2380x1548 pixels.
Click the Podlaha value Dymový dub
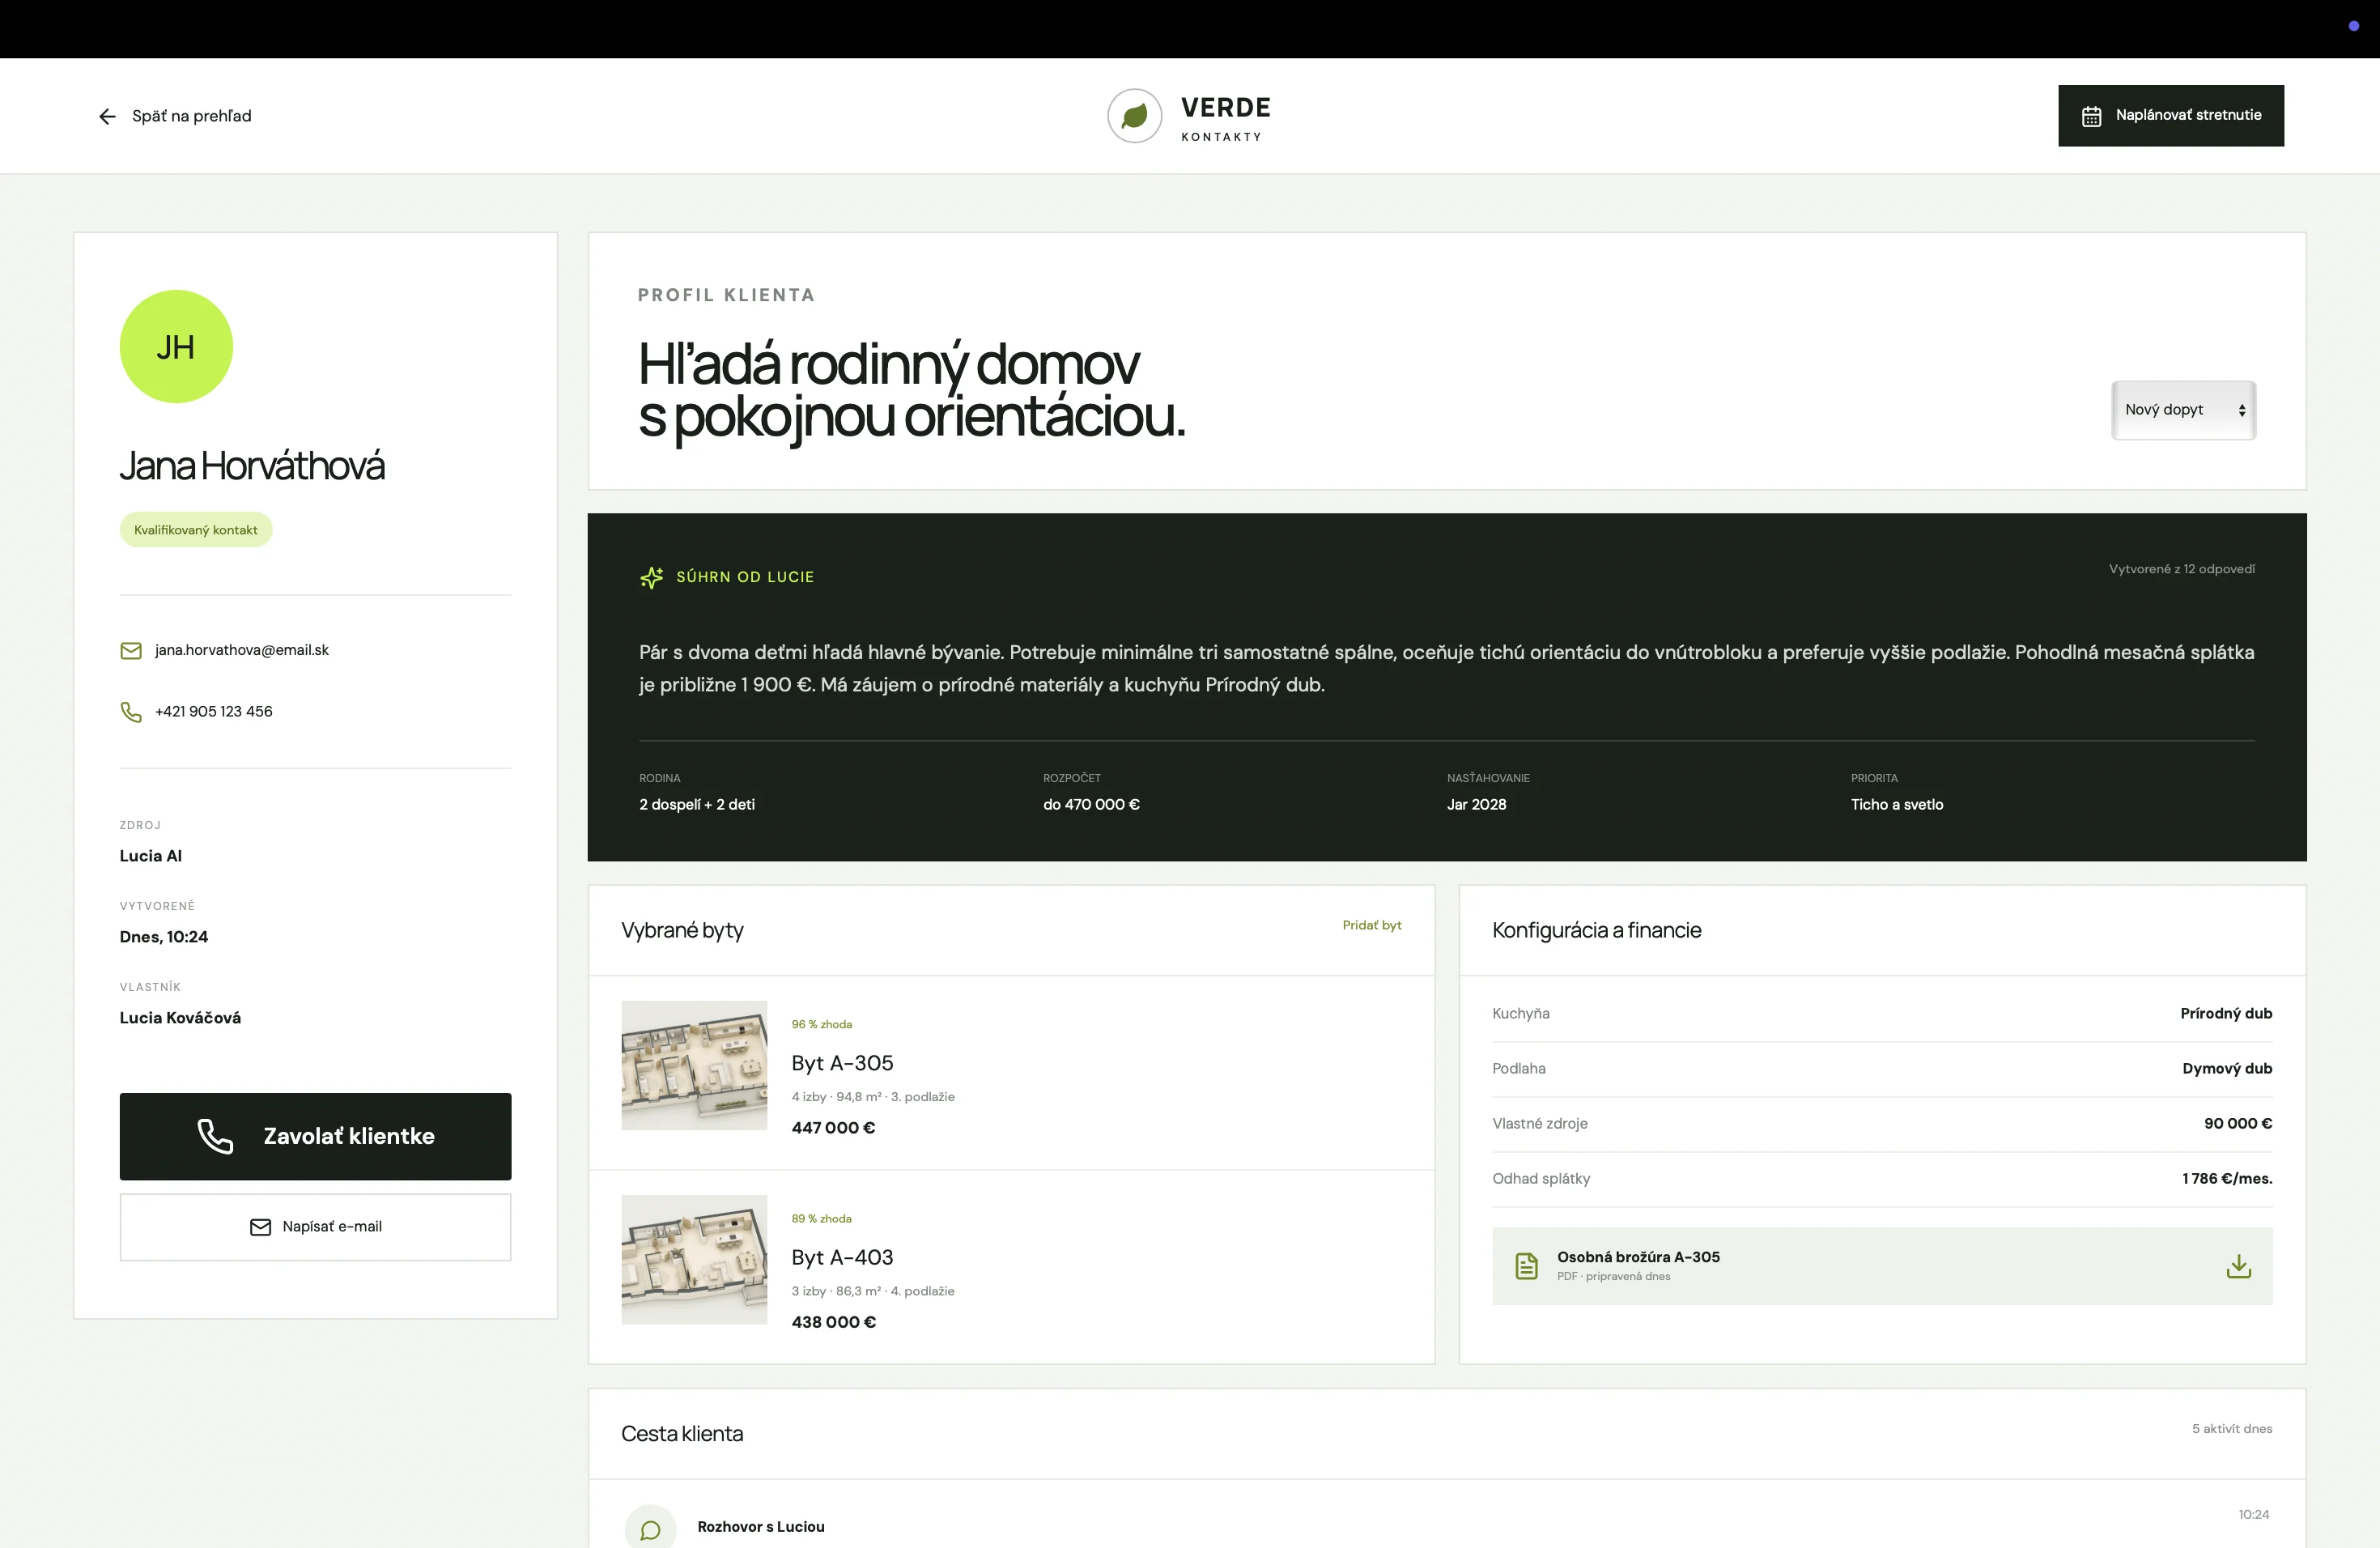(2227, 1069)
